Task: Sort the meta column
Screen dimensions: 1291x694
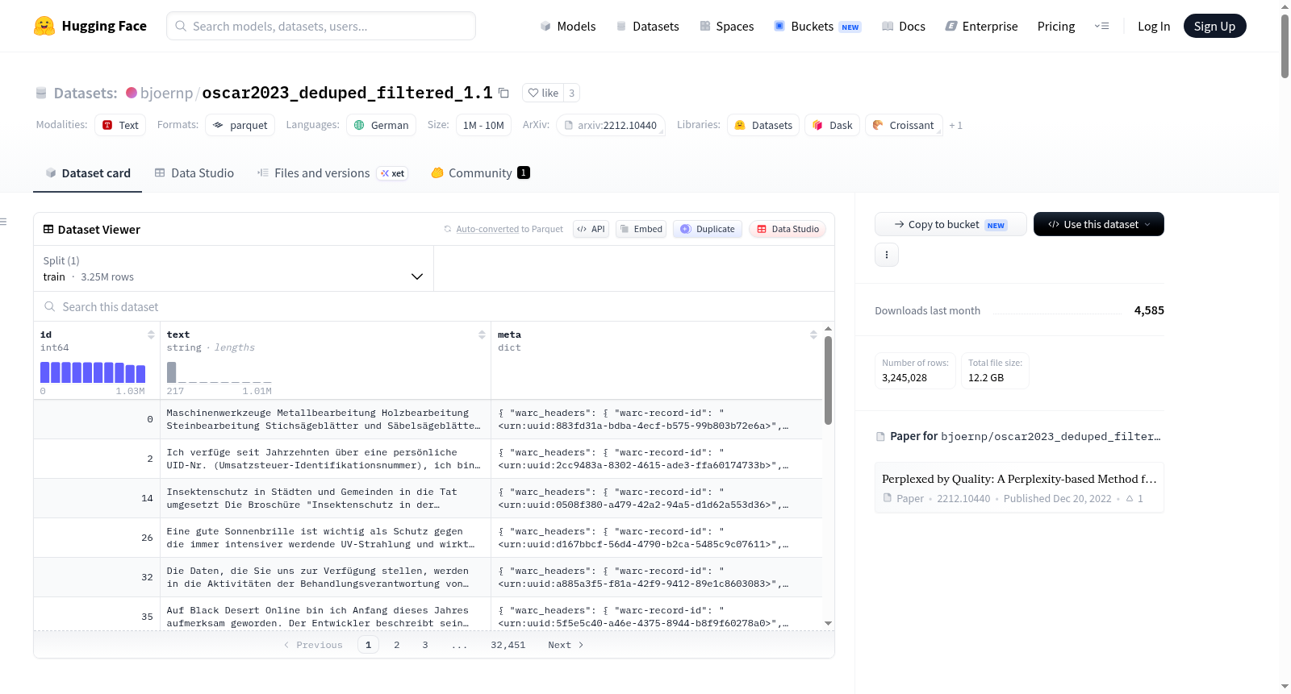Action: point(813,335)
